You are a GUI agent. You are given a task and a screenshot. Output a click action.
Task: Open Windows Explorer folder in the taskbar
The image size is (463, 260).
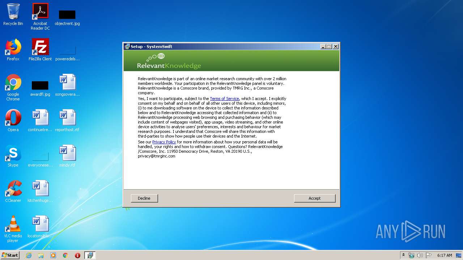click(41, 255)
